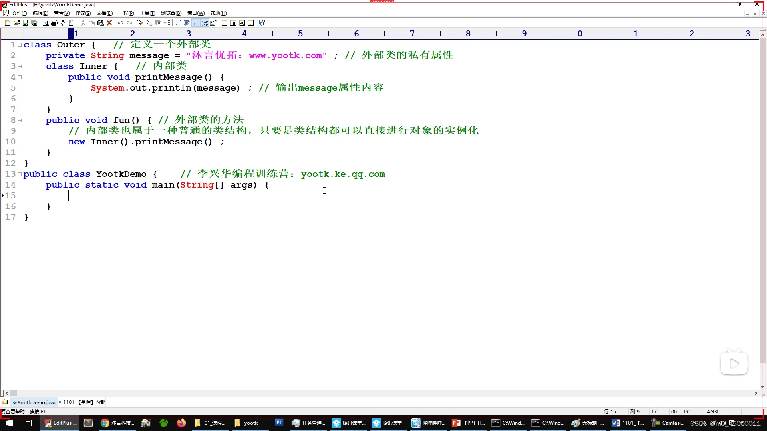Open the 工具(T) menu
Viewport: 767px width, 431px height.
click(x=147, y=13)
